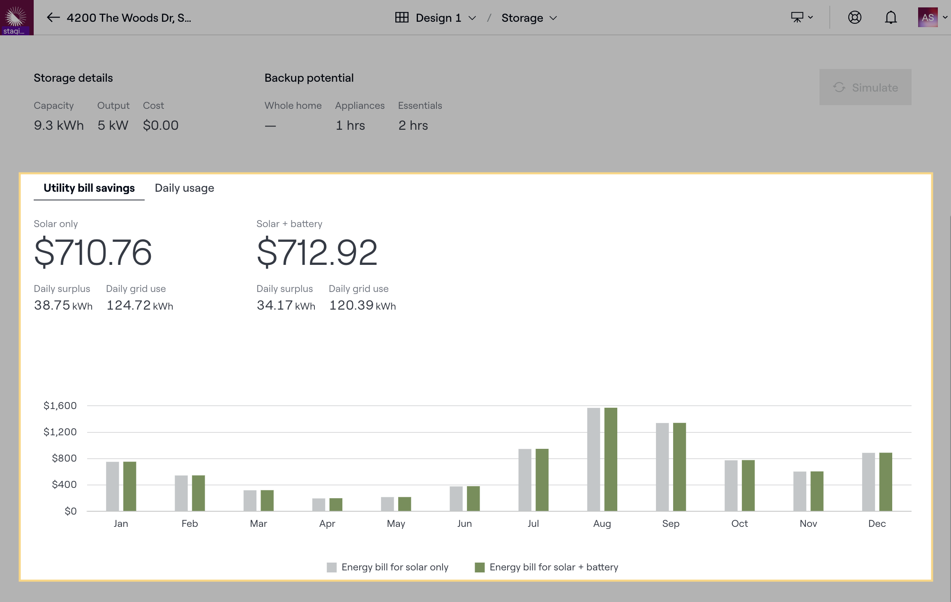Viewport: 951px width, 602px height.
Task: Click the 4200 The Woods Dr title
Action: pyautogui.click(x=129, y=18)
